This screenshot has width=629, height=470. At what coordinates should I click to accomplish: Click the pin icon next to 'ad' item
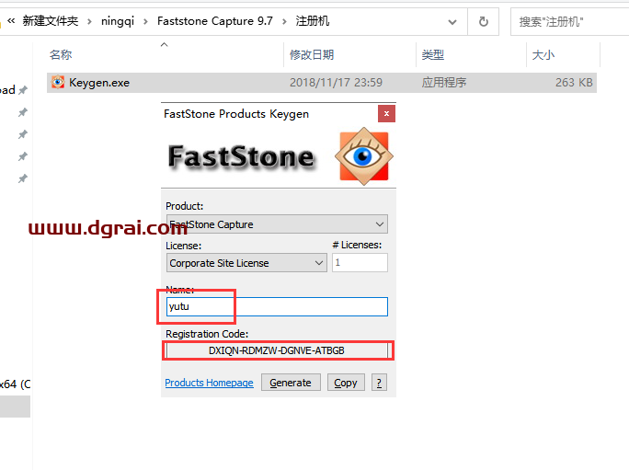point(23,90)
